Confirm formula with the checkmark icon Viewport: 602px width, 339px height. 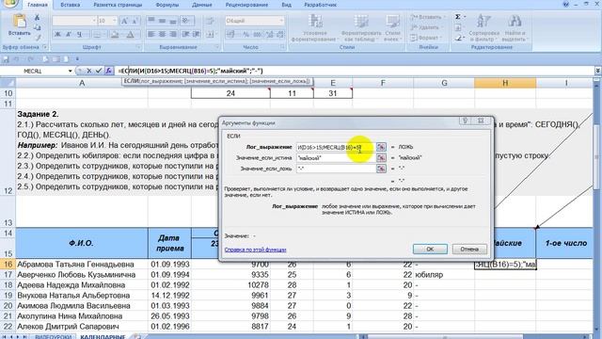click(99, 71)
